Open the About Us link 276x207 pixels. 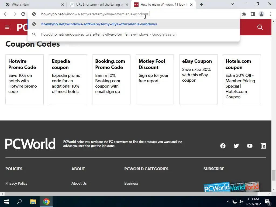79,183
